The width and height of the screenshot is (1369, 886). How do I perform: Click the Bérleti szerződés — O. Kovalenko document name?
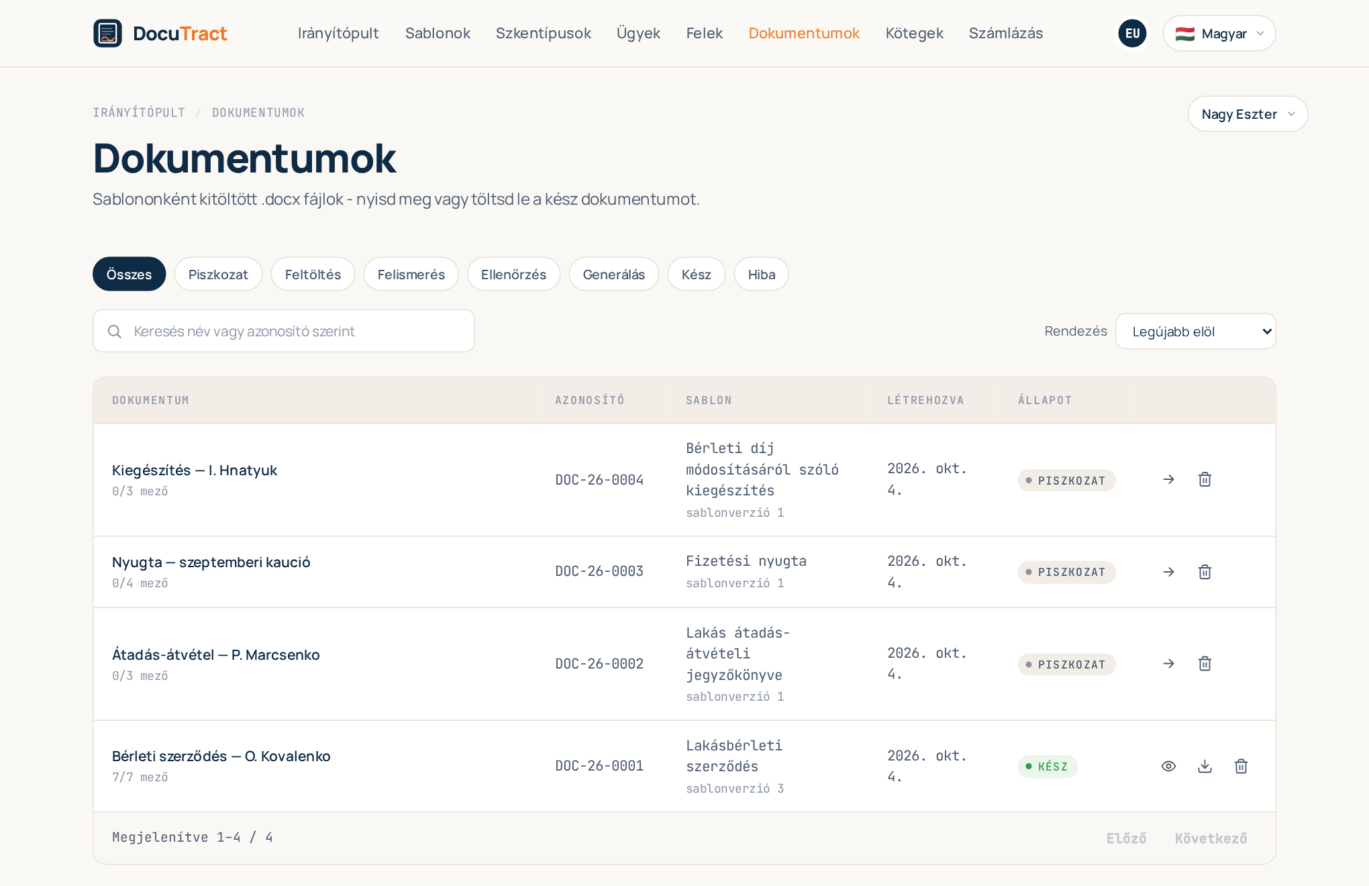pyautogui.click(x=221, y=756)
